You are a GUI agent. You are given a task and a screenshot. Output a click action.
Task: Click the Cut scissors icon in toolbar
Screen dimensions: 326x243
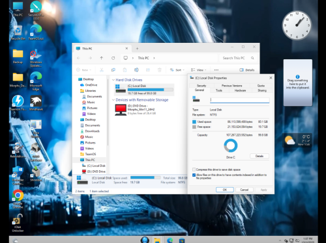[x=102, y=70]
